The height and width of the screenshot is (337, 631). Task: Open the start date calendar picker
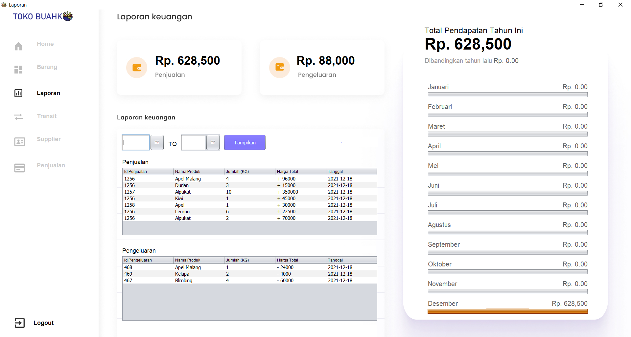157,142
